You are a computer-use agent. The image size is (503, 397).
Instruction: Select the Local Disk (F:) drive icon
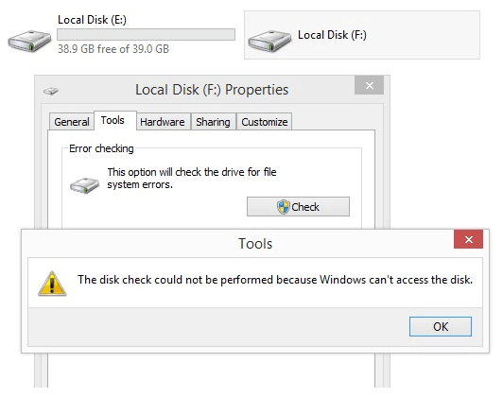269,41
